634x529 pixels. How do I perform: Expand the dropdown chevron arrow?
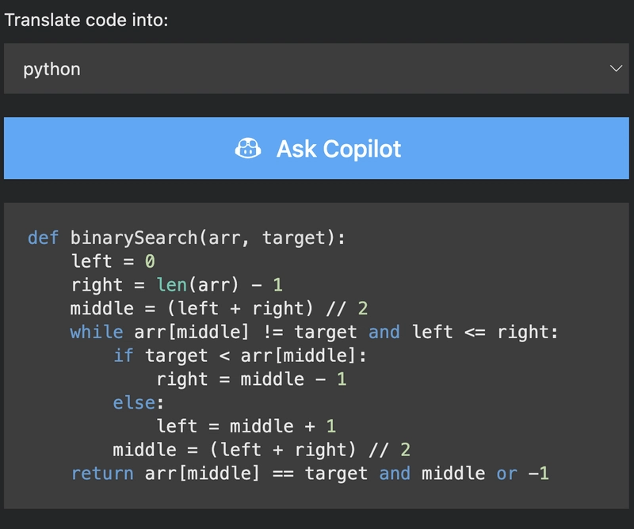coord(616,69)
